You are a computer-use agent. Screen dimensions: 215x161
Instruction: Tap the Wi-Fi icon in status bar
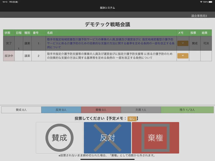pos(201,2)
